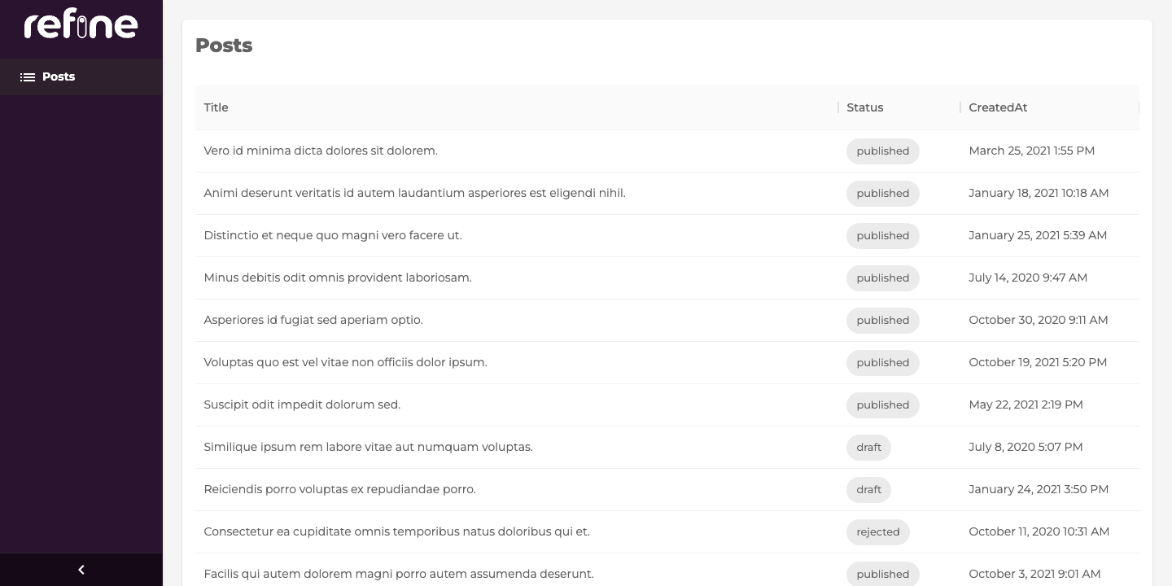This screenshot has height=586, width=1172.
Task: Select the Animi deserunt veritatis row
Action: click(415, 193)
